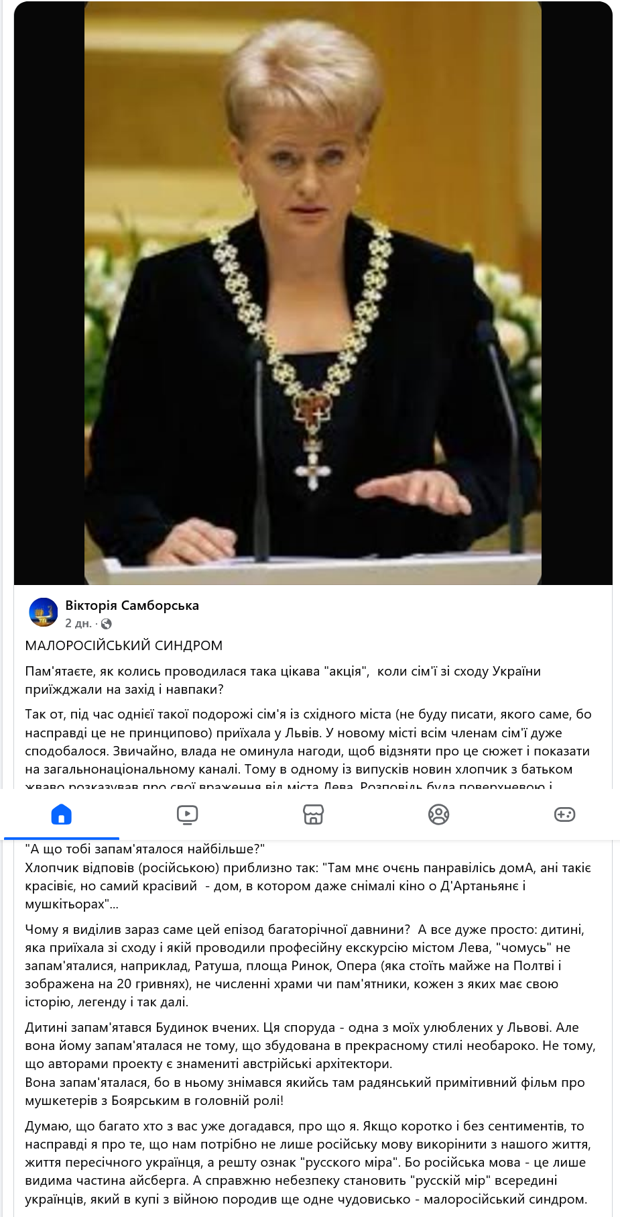Click the heading МАЛОРОСІЙСЬКИЙ СИНДРОМ

click(x=124, y=645)
